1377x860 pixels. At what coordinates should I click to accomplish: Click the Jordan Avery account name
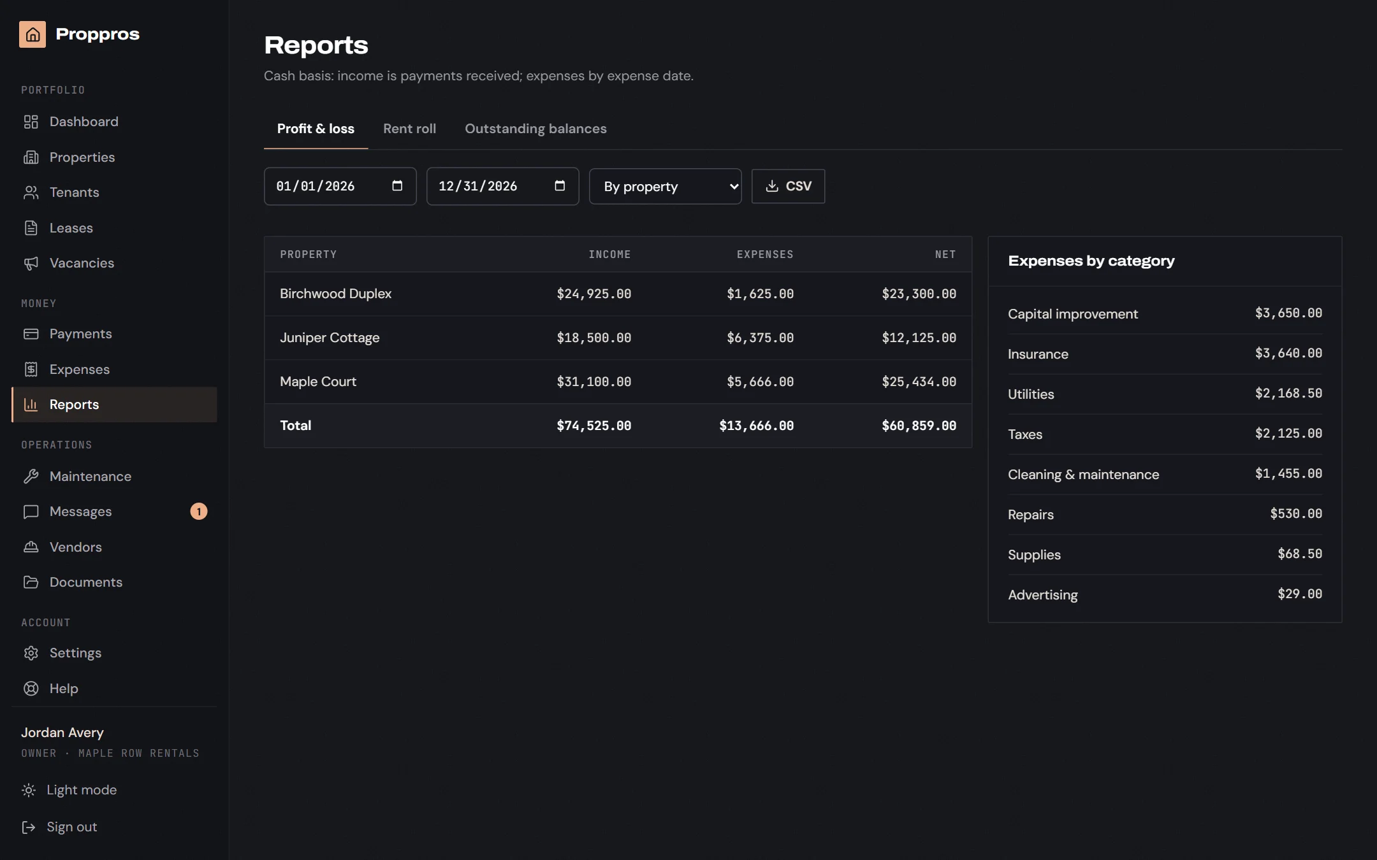pos(62,733)
